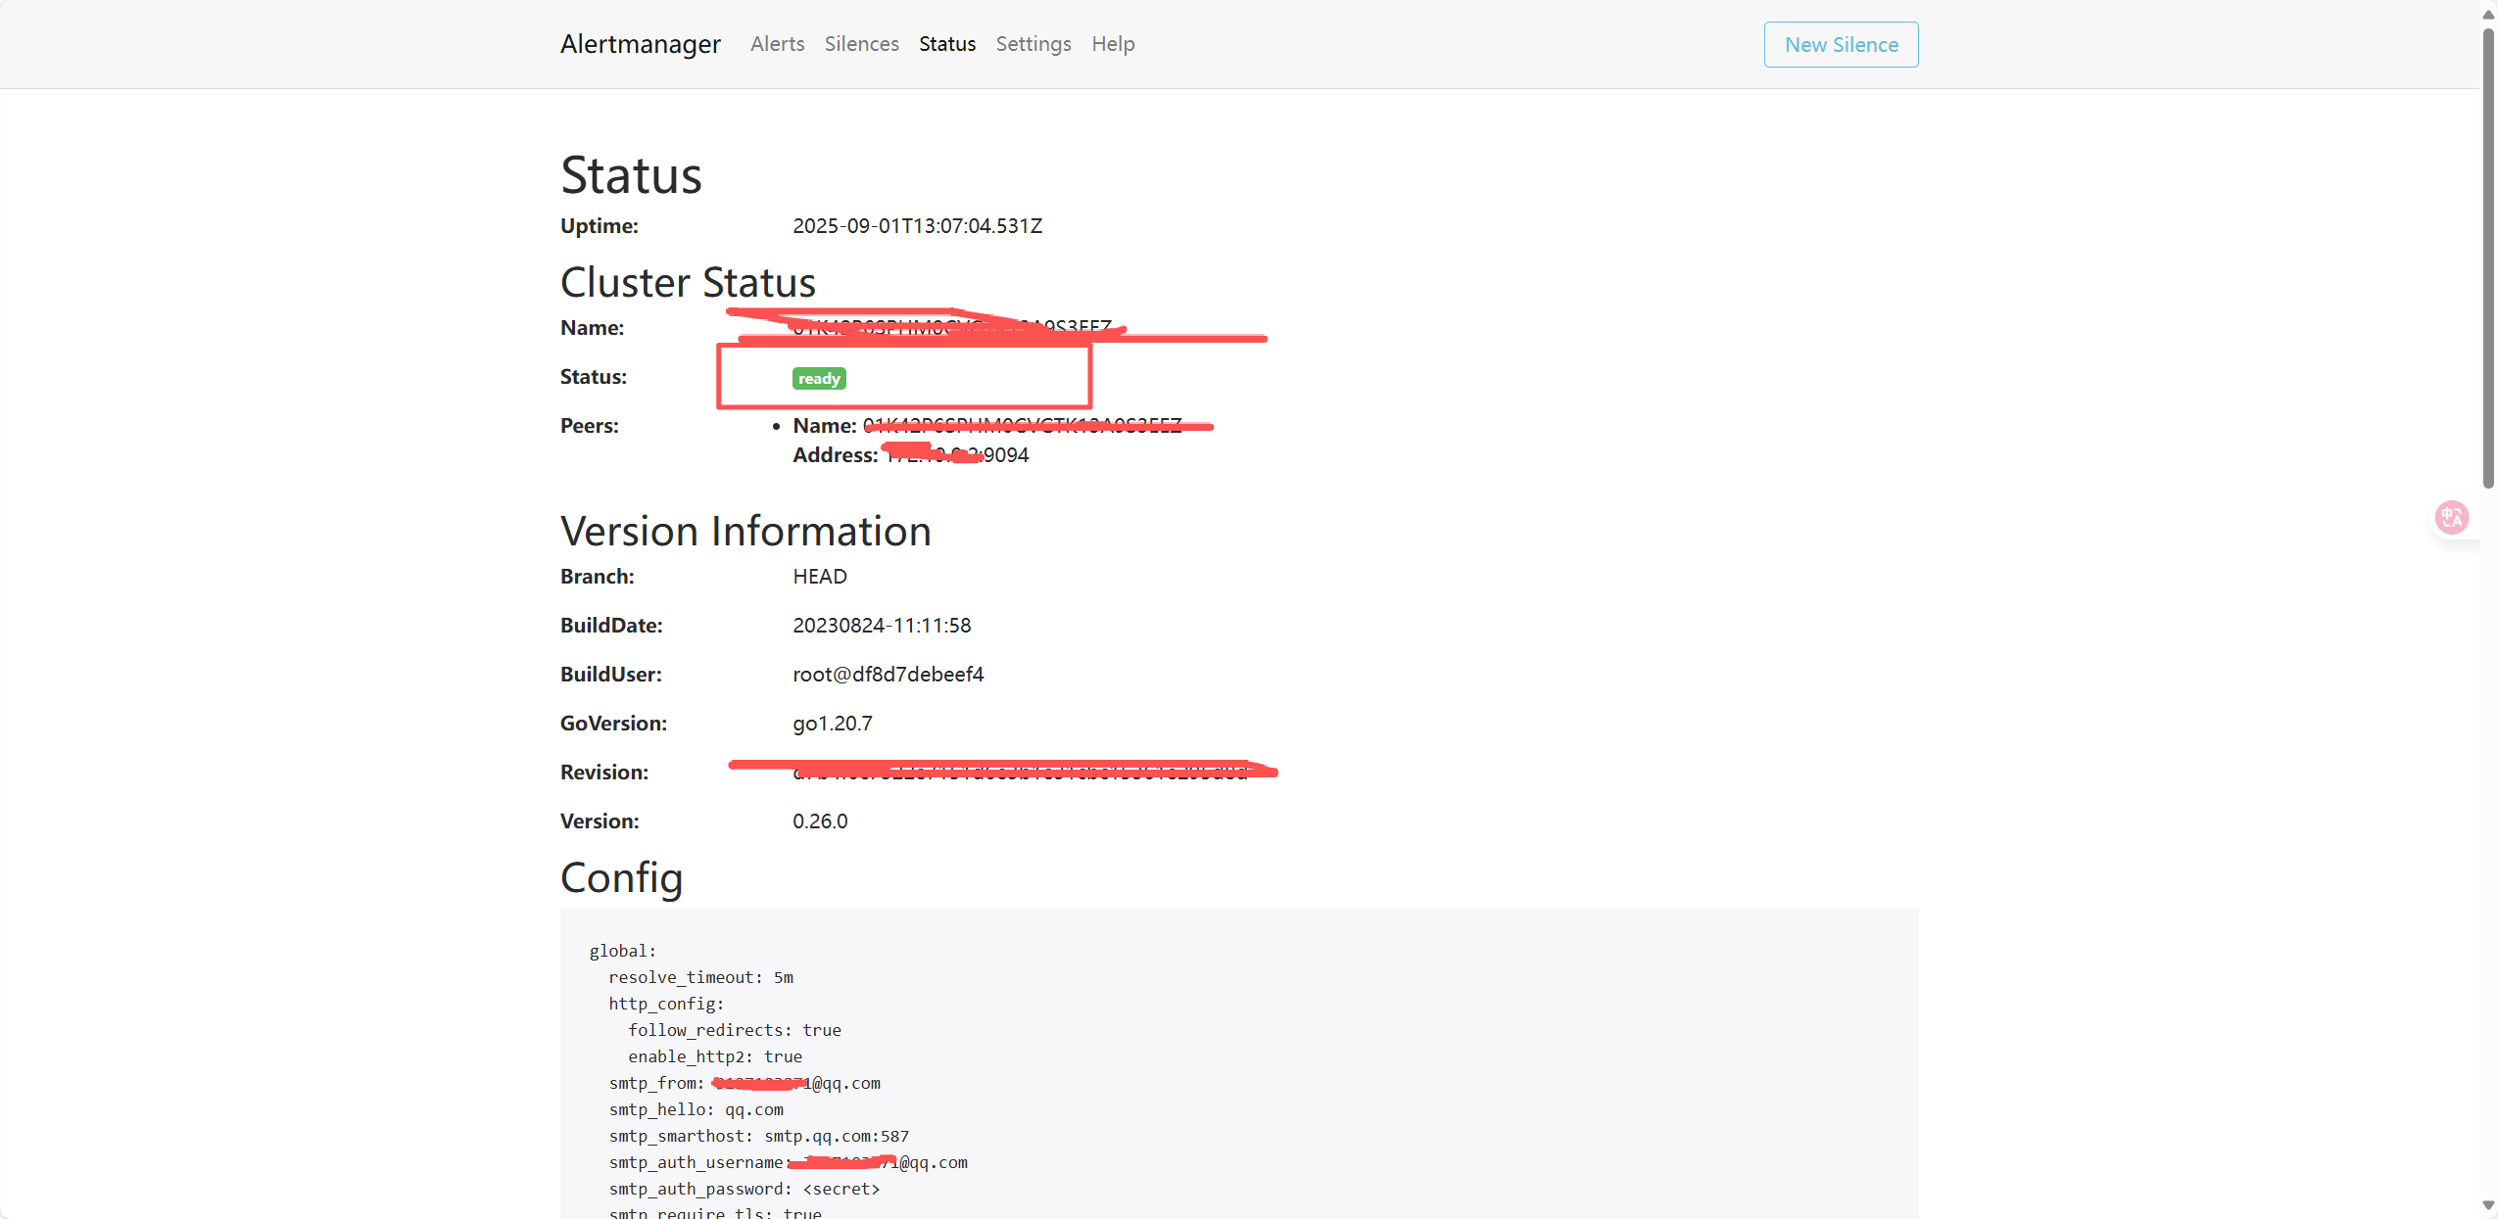Click the New Silence button
Screen dimensions: 2498x1219
click(1841, 44)
